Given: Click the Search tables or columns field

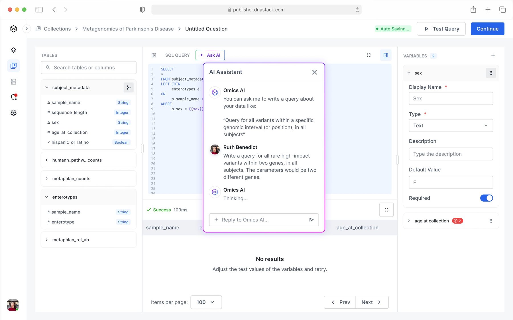Looking at the screenshot, I should tap(89, 68).
